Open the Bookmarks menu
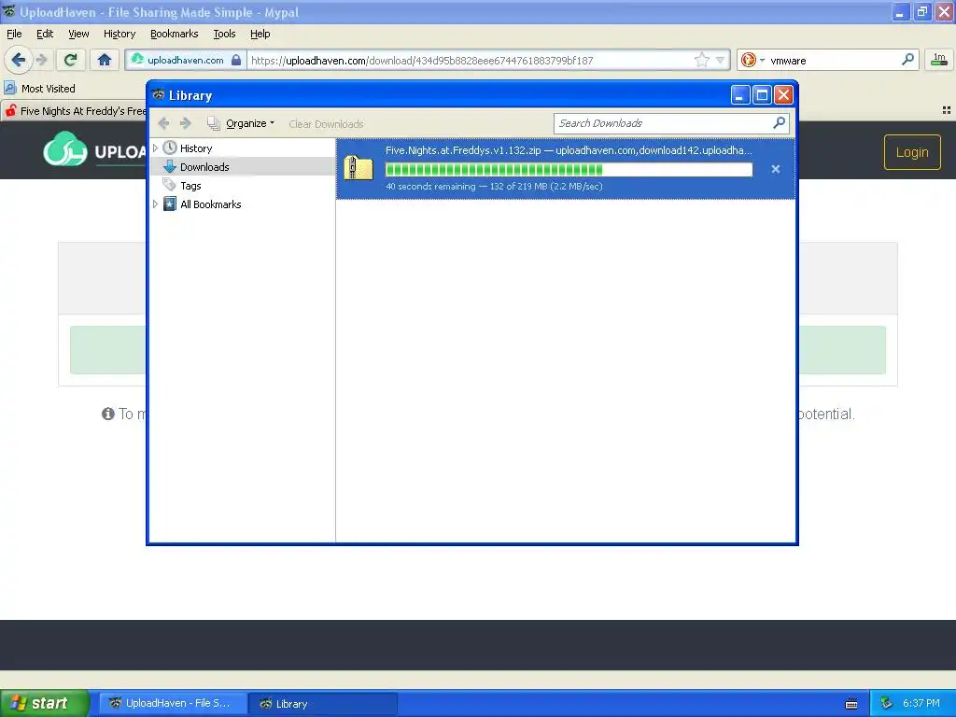The height and width of the screenshot is (717, 956). coord(175,34)
